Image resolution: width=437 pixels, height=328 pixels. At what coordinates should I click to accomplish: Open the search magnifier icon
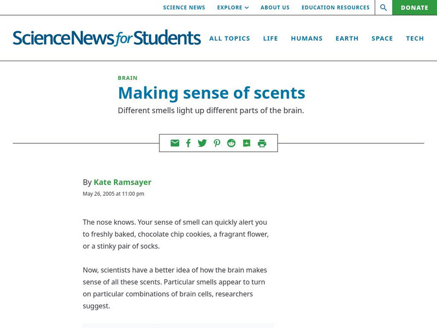click(x=383, y=8)
